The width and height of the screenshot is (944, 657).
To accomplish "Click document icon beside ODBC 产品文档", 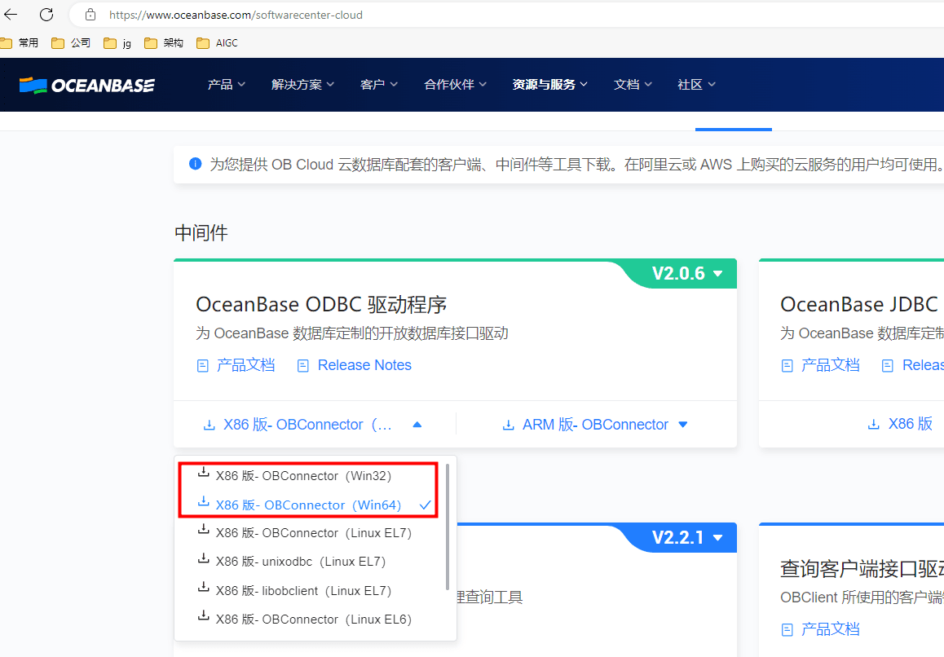I will (x=203, y=365).
